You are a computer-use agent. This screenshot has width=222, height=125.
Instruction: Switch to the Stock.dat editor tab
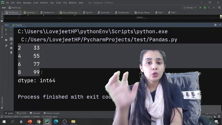105,12
